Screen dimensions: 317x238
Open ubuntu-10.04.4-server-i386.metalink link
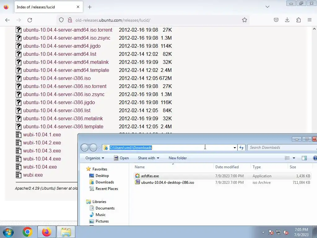tap(63, 118)
